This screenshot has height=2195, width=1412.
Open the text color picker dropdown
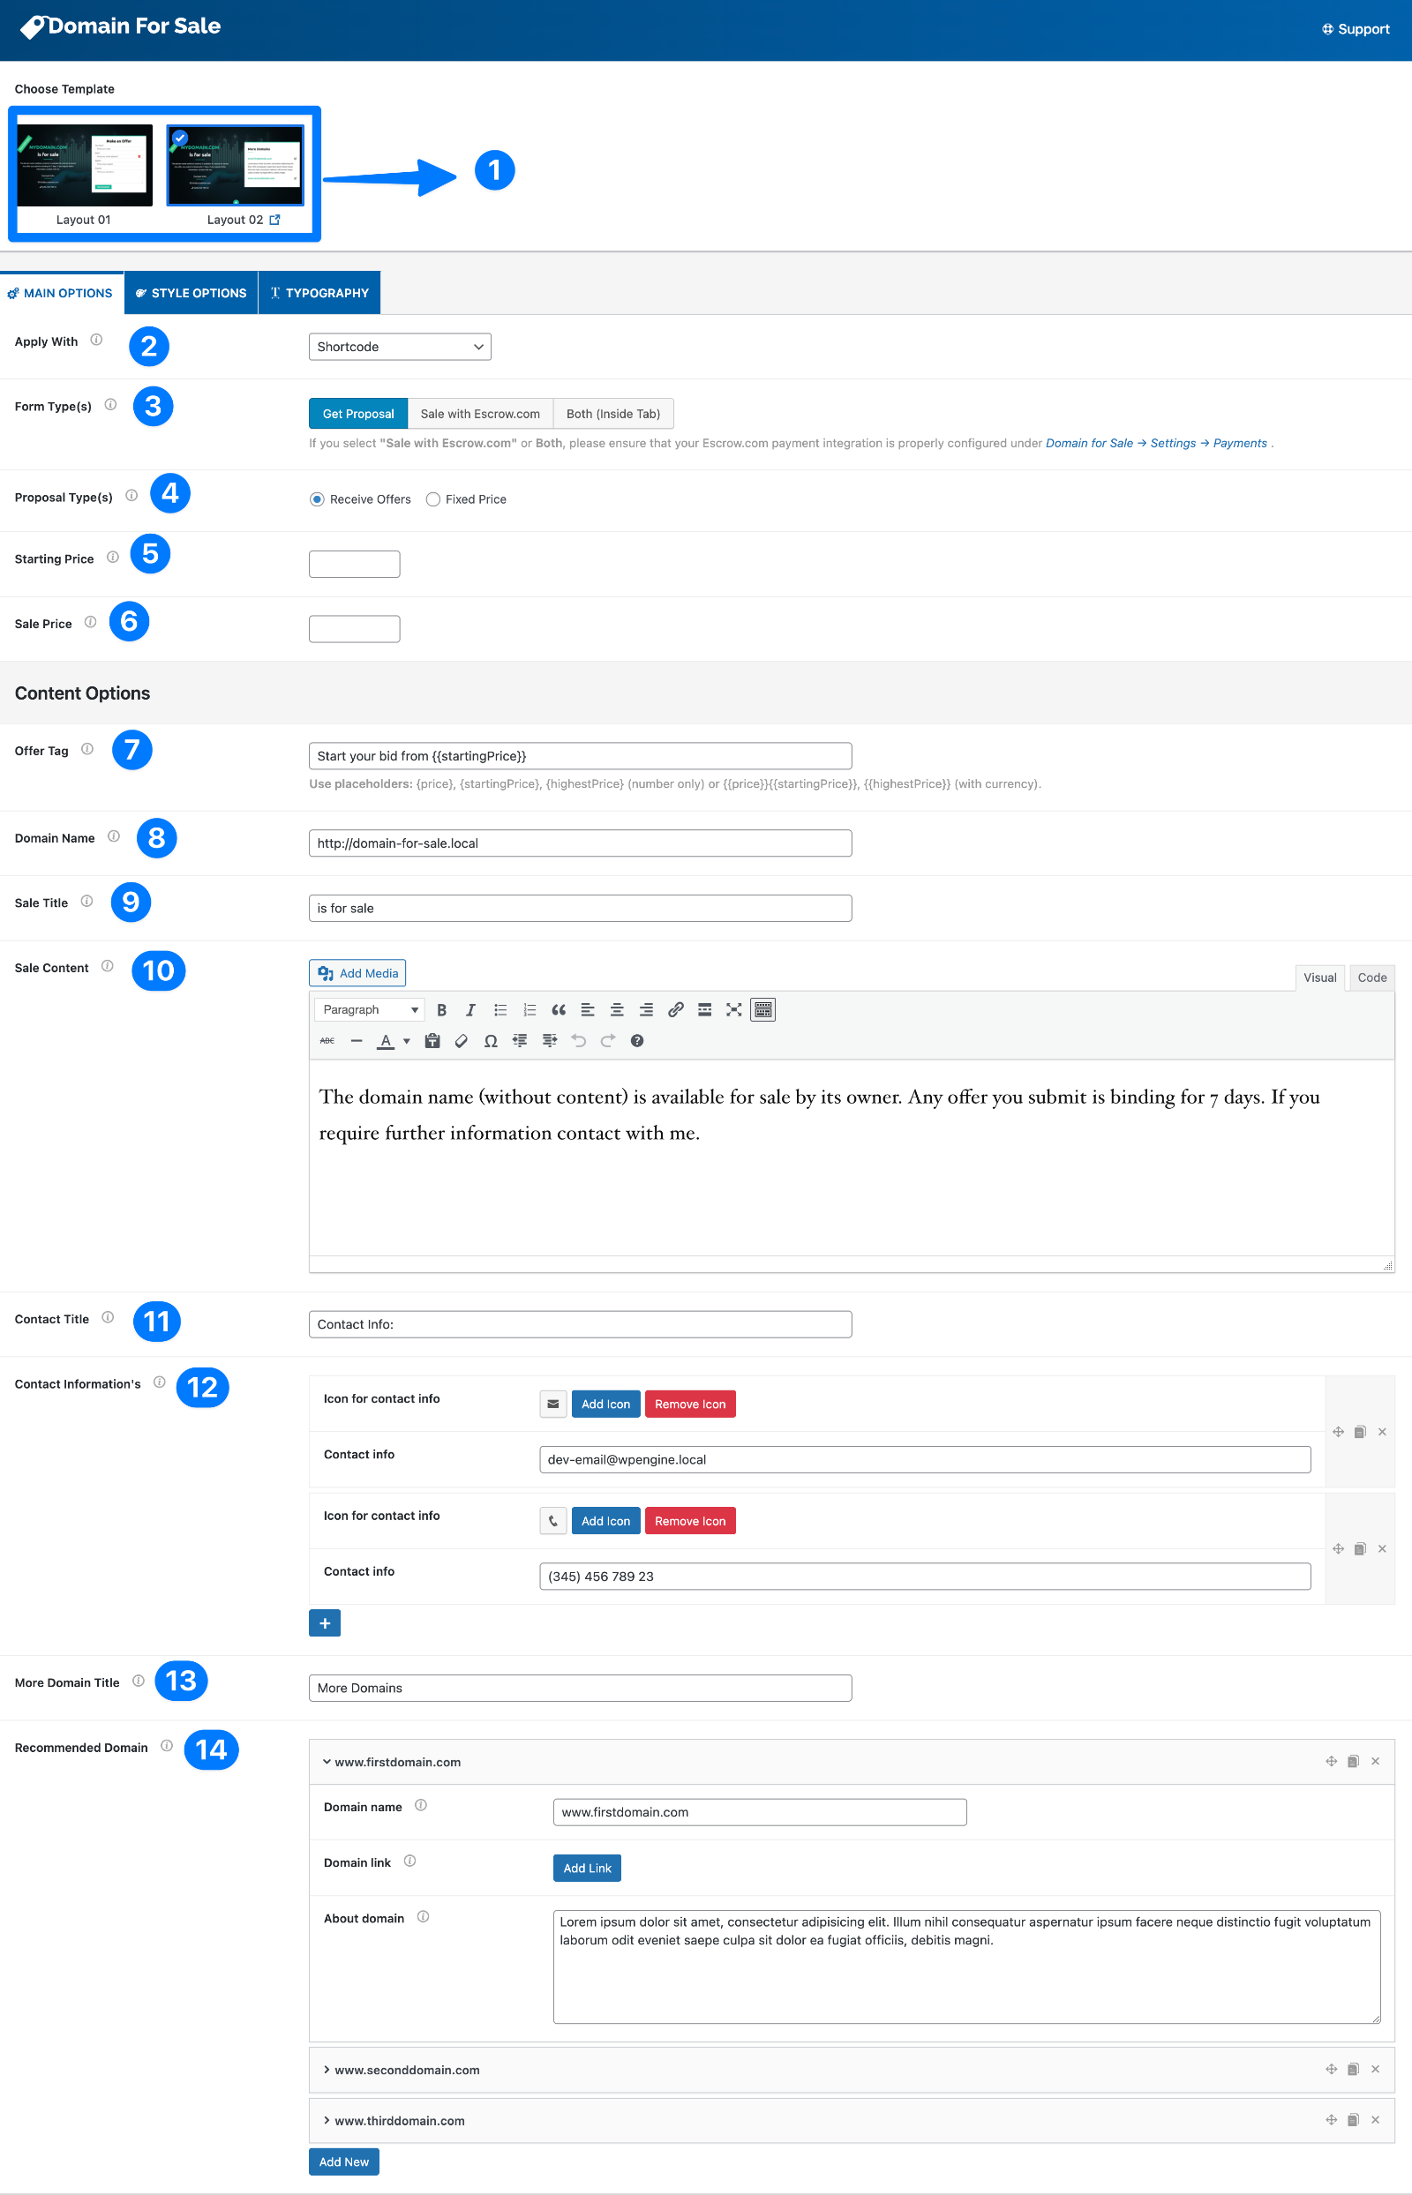406,1040
